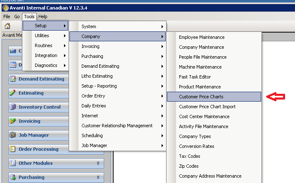Open the Daily Entries submenu

(x=118, y=106)
